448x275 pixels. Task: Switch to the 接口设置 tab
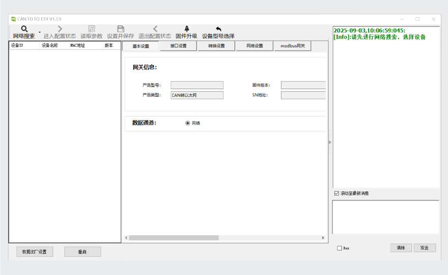178,46
